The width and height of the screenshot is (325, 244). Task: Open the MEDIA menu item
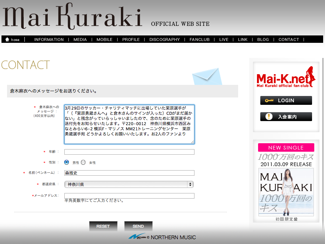(80, 39)
